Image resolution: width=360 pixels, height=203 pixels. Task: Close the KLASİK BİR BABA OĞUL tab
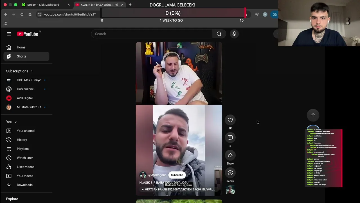click(x=122, y=5)
